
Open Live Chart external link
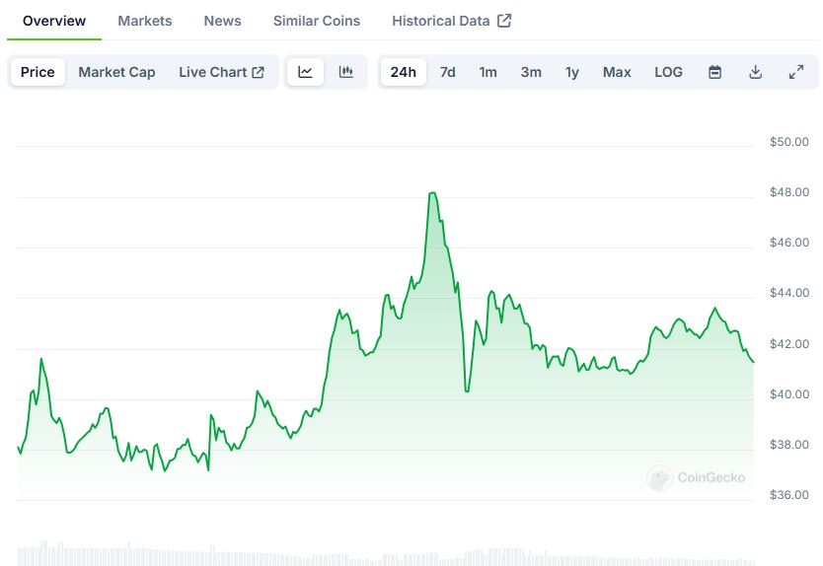pos(221,72)
